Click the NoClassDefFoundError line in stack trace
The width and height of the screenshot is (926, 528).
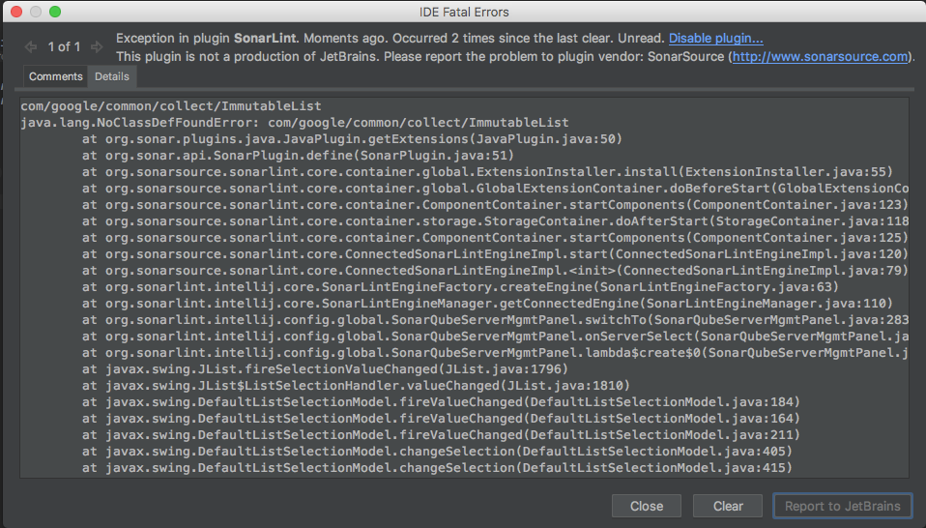295,123
